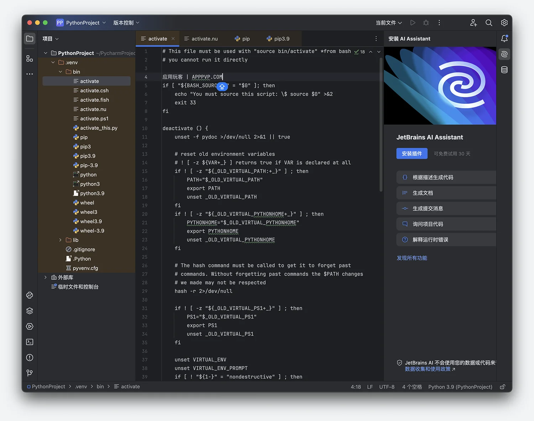Screen dimensions: 534x421
Task: Switch to the pip3.9 editor tab
Action: pos(278,38)
